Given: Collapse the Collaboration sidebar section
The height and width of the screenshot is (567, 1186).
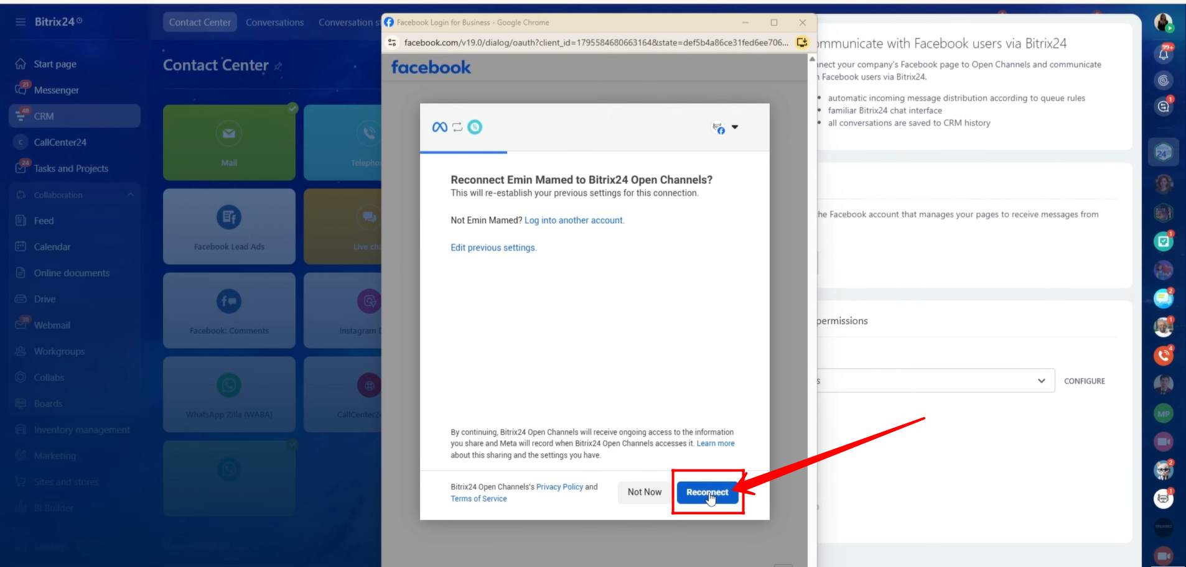Looking at the screenshot, I should tap(131, 195).
